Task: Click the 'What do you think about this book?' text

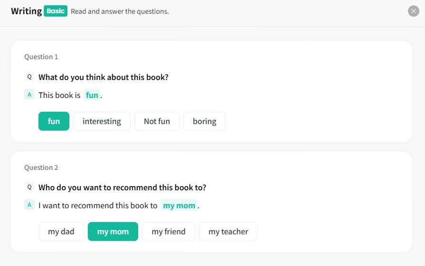Action: (104, 77)
